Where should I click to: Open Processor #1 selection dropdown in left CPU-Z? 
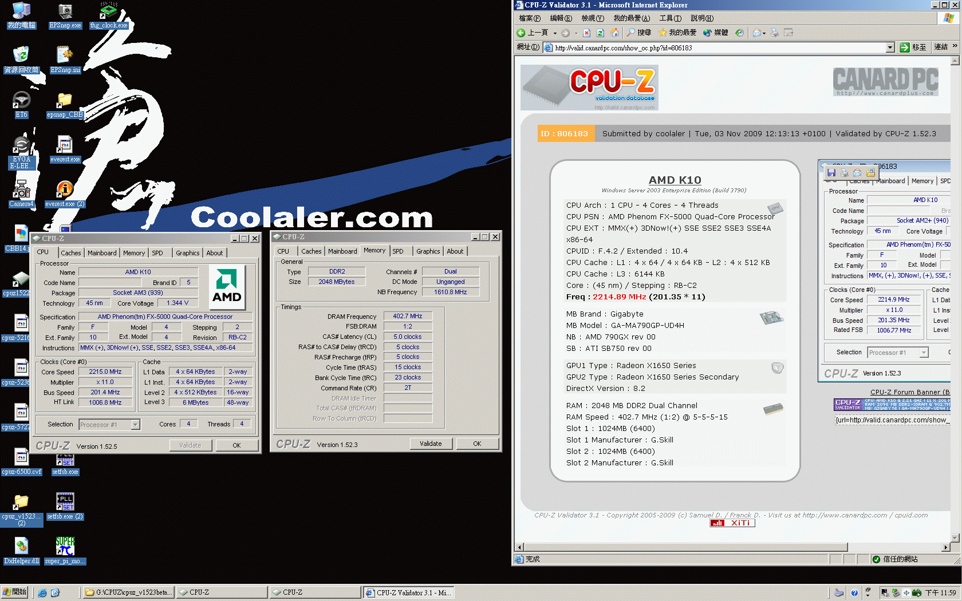(x=136, y=425)
